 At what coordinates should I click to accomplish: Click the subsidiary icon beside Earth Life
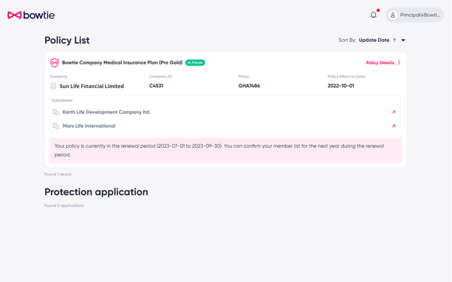coord(56,112)
